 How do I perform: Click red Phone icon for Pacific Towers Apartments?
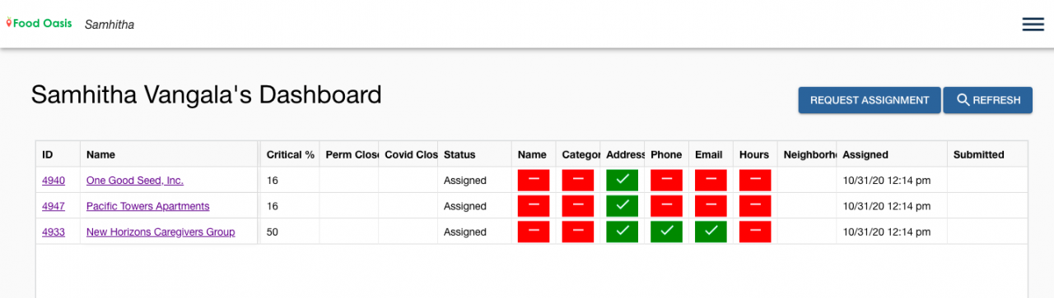[x=667, y=206]
